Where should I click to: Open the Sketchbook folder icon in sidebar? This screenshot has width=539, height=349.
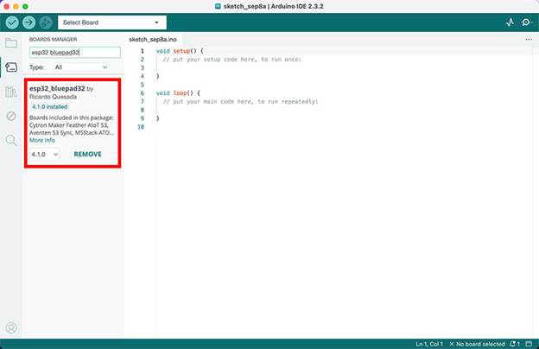tap(11, 42)
